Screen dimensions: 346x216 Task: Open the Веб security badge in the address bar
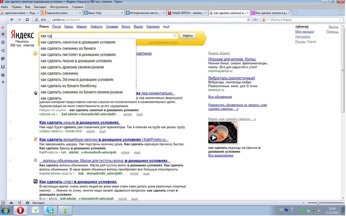(41, 19)
